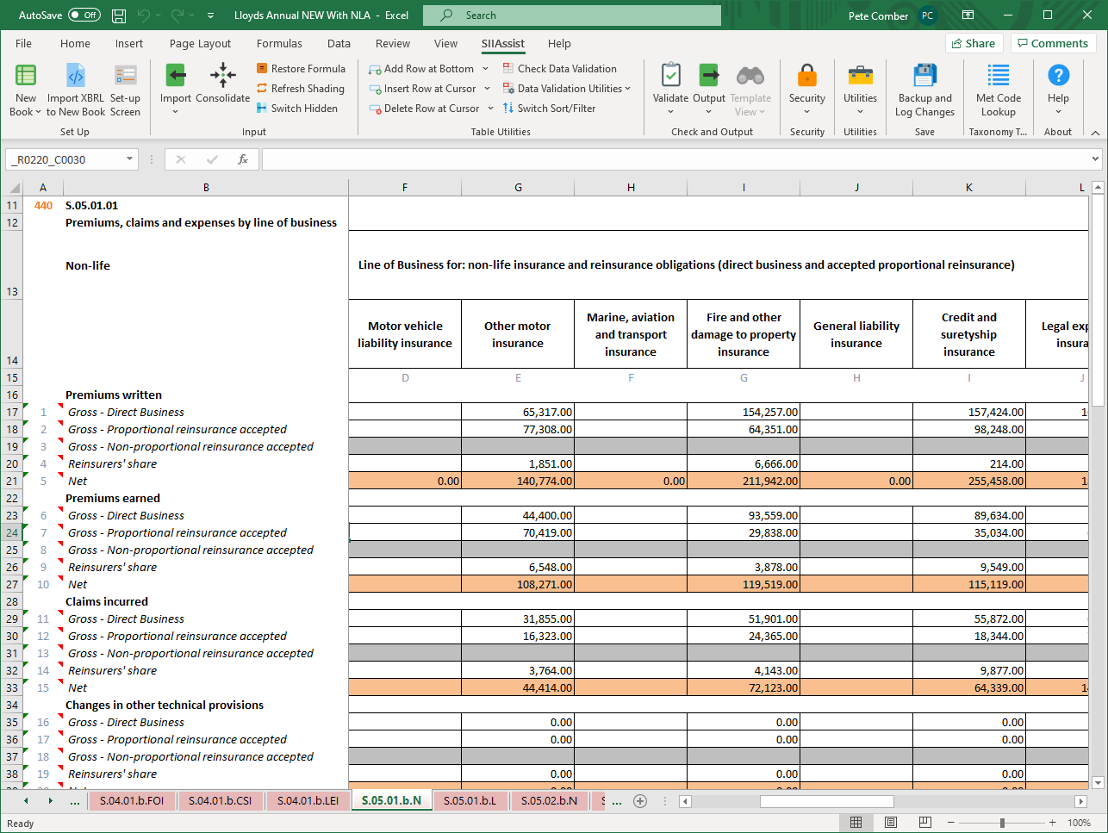Viewport: 1108px width, 833px height.
Task: Click the Output icon
Action: [x=709, y=76]
